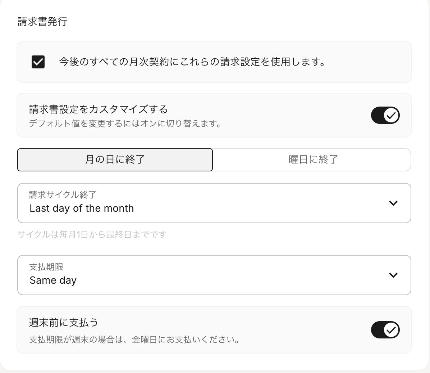Click the 支払期限 field label
430x373 pixels.
click(x=46, y=267)
